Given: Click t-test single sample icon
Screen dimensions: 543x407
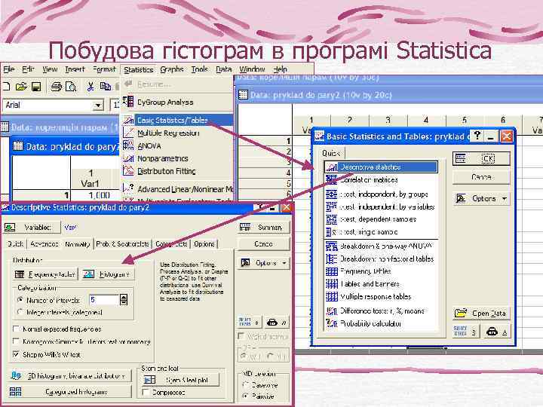Looking at the screenshot, I should tap(331, 232).
